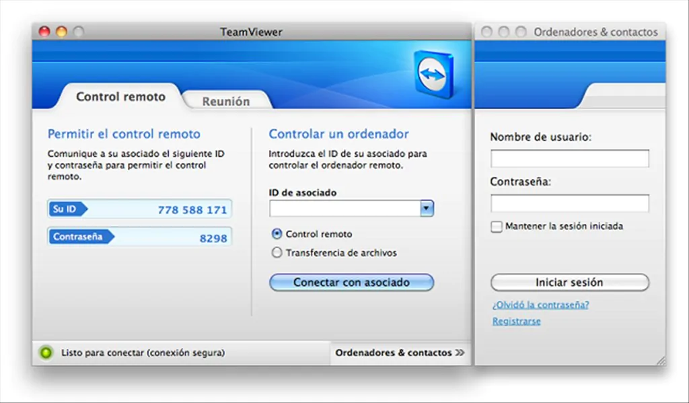Click the Su ID value 778 588 171
This screenshot has height=403, width=689.
(x=192, y=210)
